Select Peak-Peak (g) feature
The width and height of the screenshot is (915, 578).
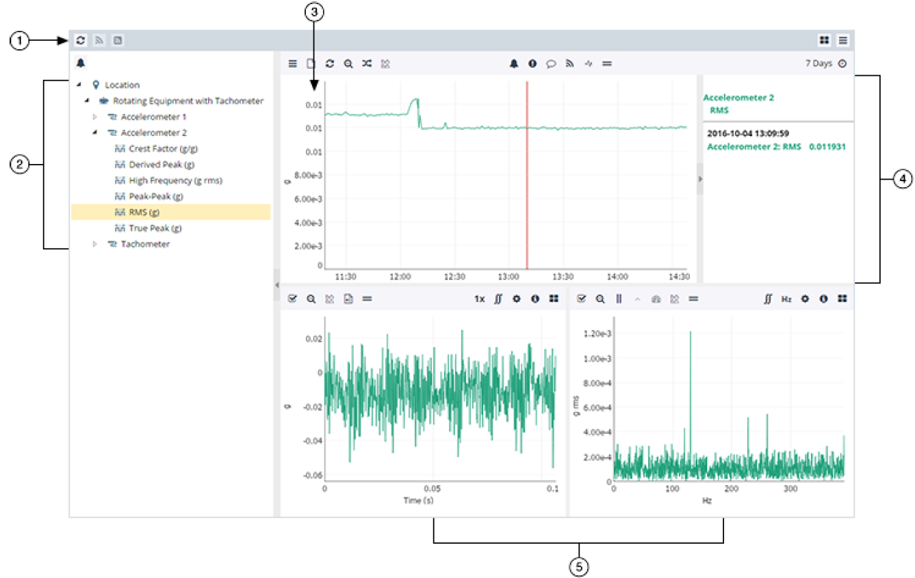tap(156, 196)
